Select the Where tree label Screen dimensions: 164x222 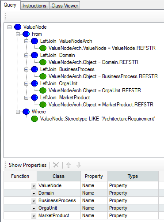point(39,112)
